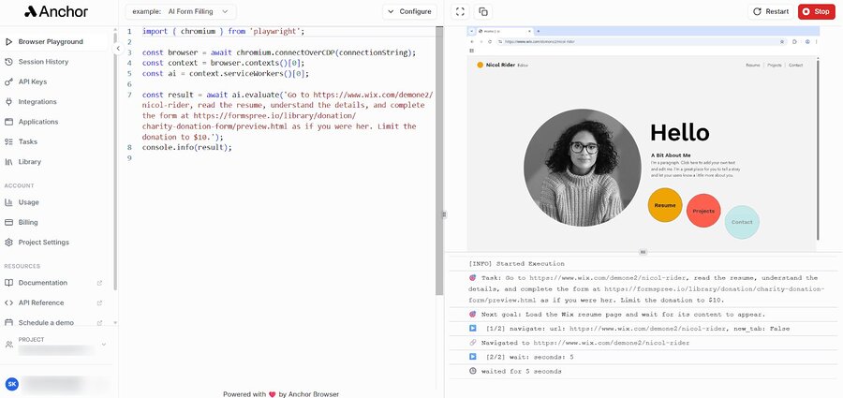This screenshot has height=398, width=843.
Task: Open the Library section
Action: click(30, 161)
